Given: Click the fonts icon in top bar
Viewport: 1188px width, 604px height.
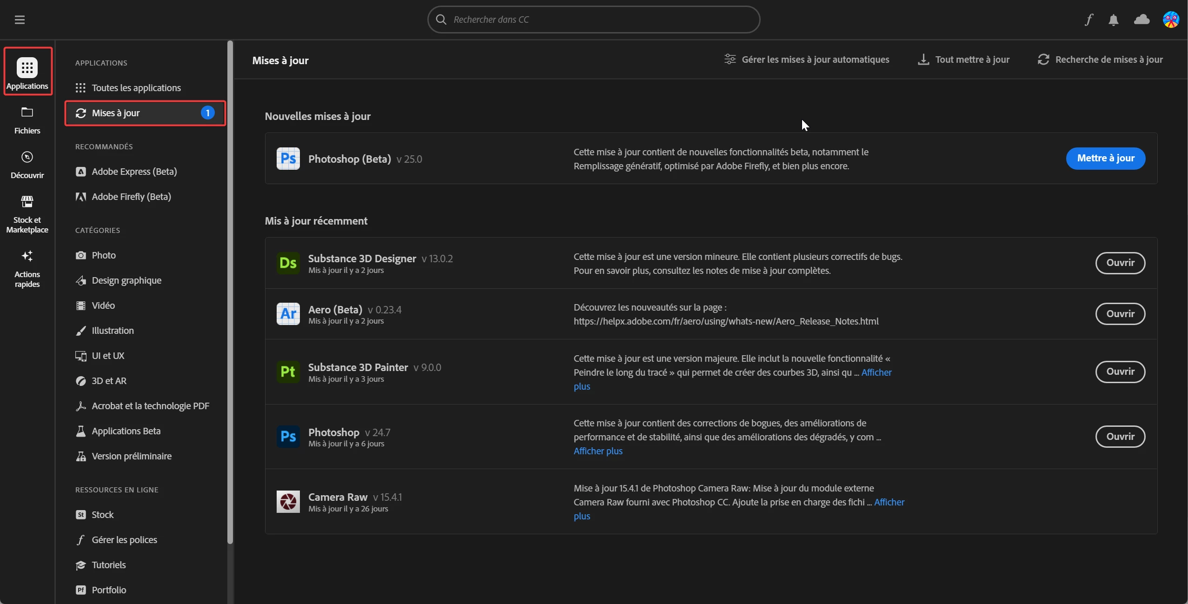Looking at the screenshot, I should pos(1089,20).
